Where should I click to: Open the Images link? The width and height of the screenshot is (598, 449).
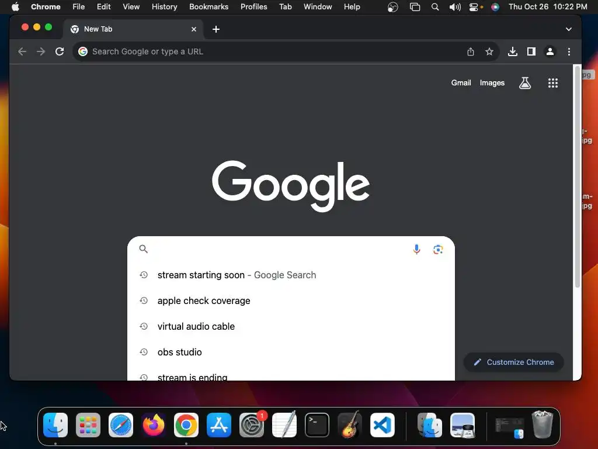(492, 83)
